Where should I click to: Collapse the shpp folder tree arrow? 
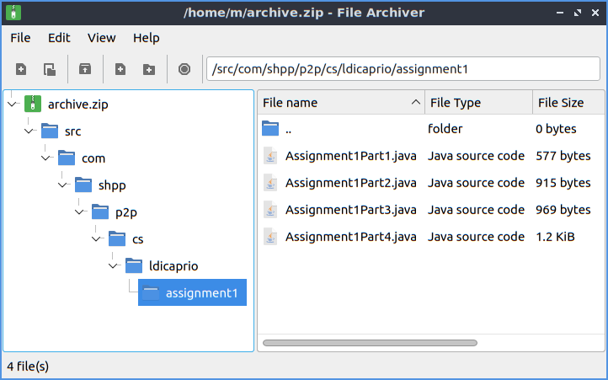coord(63,185)
